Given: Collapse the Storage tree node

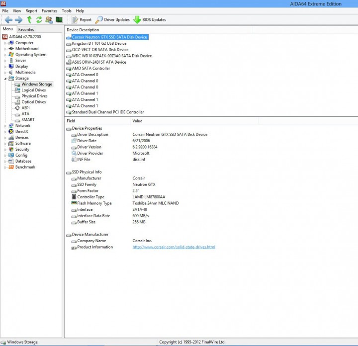Looking at the screenshot, I should [5, 79].
